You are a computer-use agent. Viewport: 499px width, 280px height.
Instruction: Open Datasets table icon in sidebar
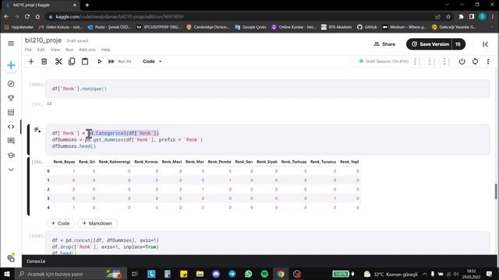click(11, 112)
